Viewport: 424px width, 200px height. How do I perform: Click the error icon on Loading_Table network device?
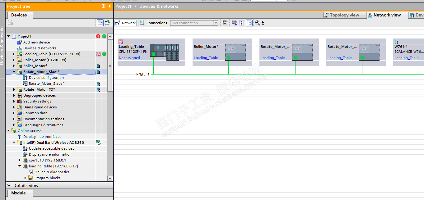(x=121, y=42)
